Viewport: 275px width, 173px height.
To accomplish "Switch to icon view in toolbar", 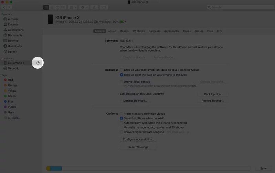I will (x=46, y=7).
